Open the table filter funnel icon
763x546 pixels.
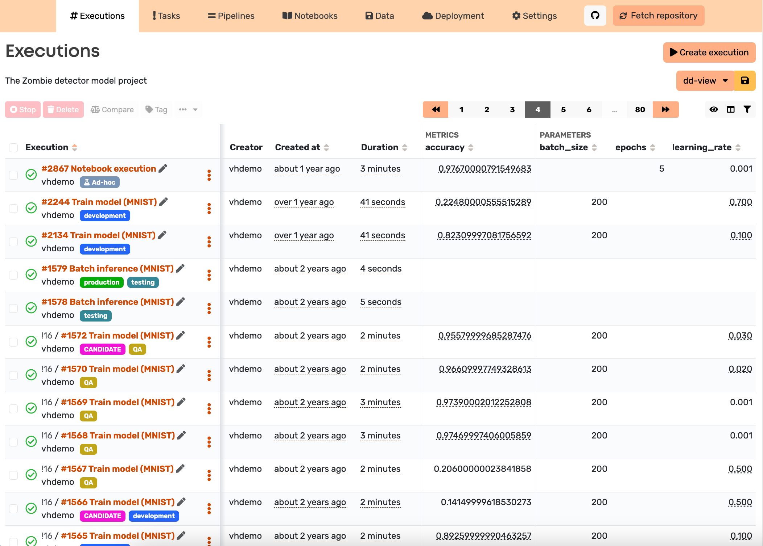tap(747, 109)
